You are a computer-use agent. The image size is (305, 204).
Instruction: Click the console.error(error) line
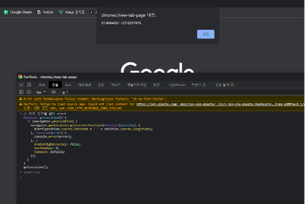coord(53,136)
